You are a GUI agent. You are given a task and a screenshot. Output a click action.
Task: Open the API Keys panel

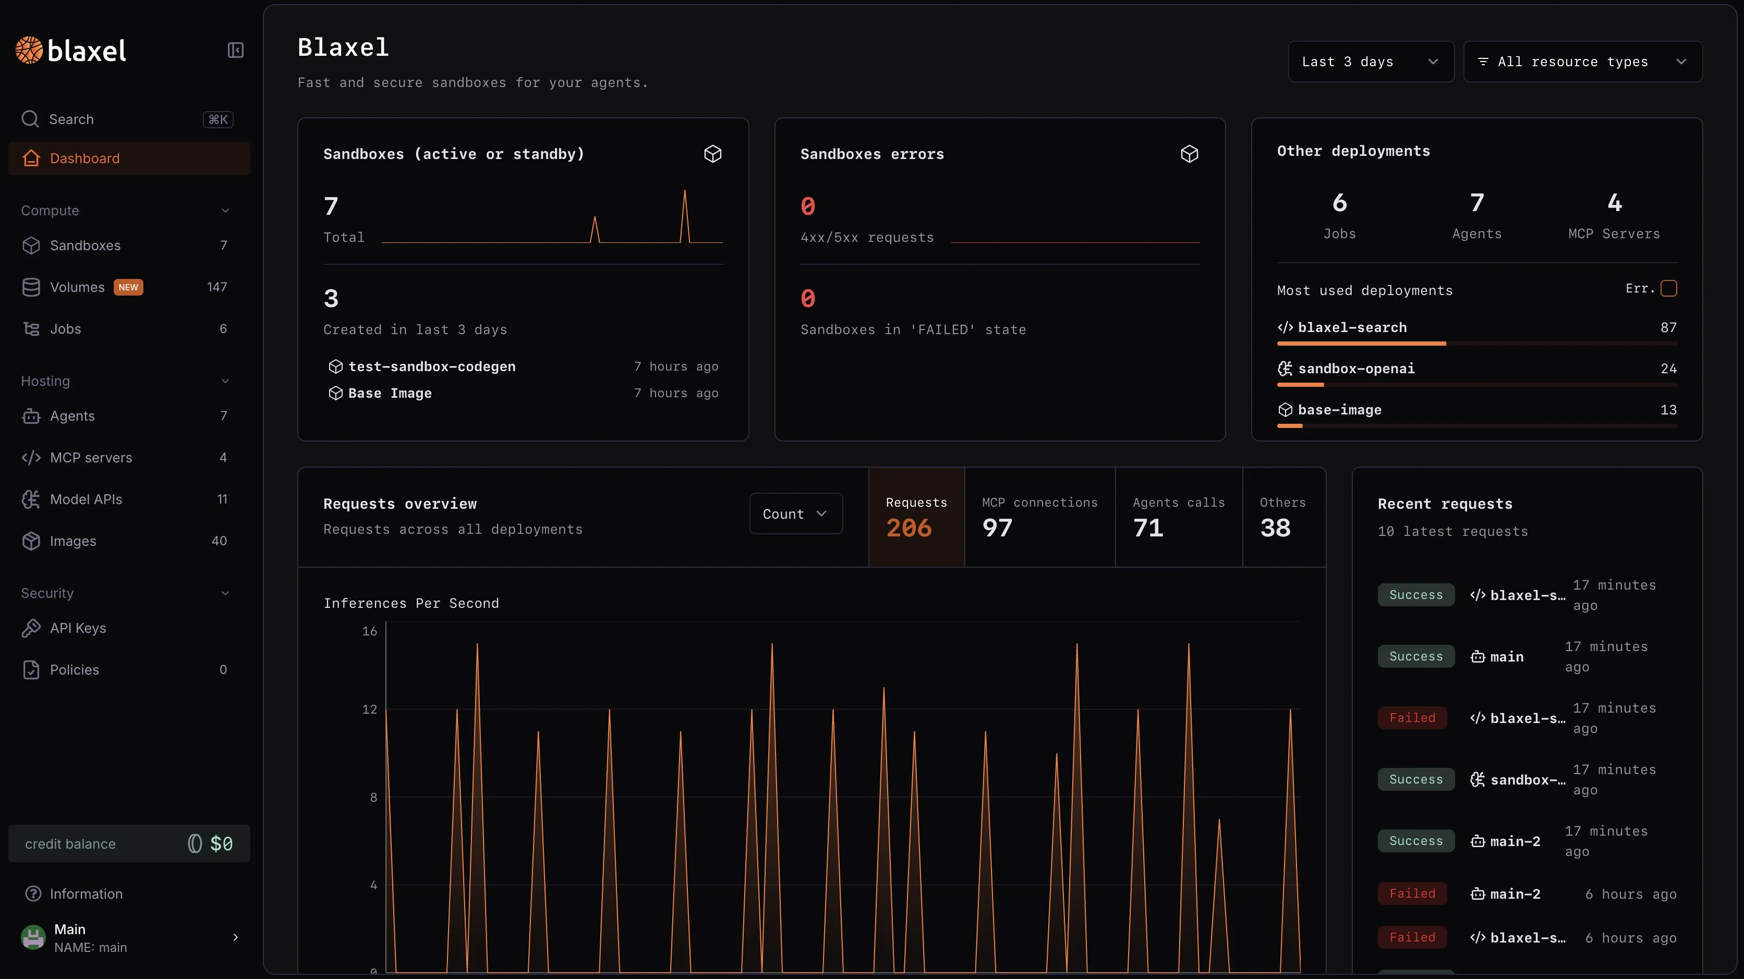(x=78, y=628)
